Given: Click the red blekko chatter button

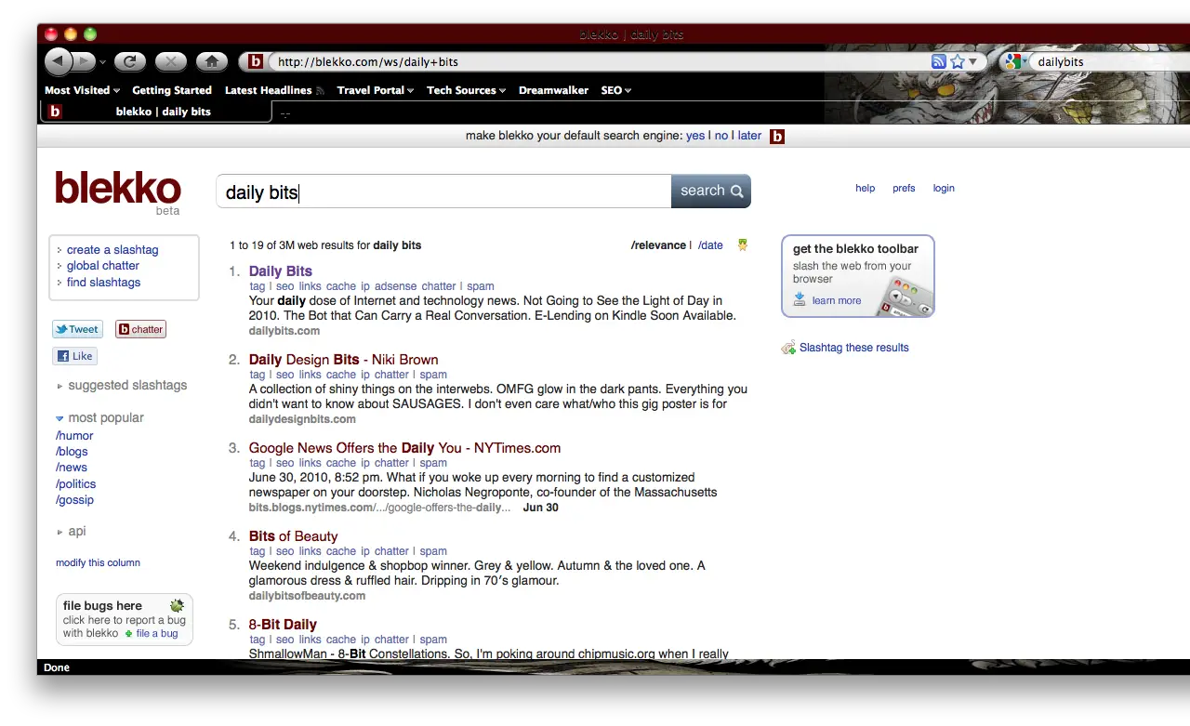Looking at the screenshot, I should pos(140,329).
